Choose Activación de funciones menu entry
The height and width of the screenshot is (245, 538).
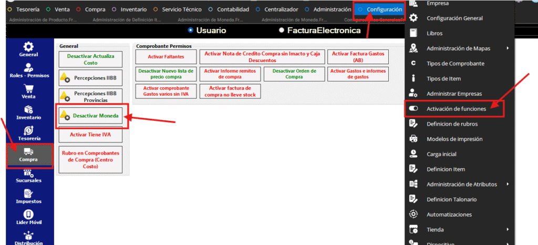tap(456, 108)
